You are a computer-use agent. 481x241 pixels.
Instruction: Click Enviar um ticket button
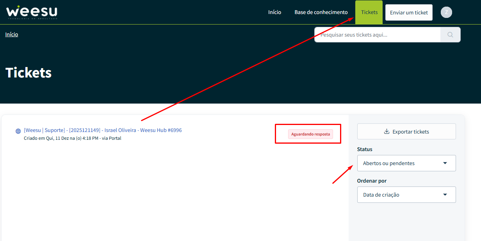click(409, 12)
